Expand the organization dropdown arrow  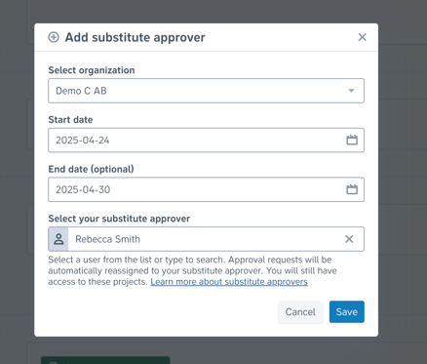point(351,91)
